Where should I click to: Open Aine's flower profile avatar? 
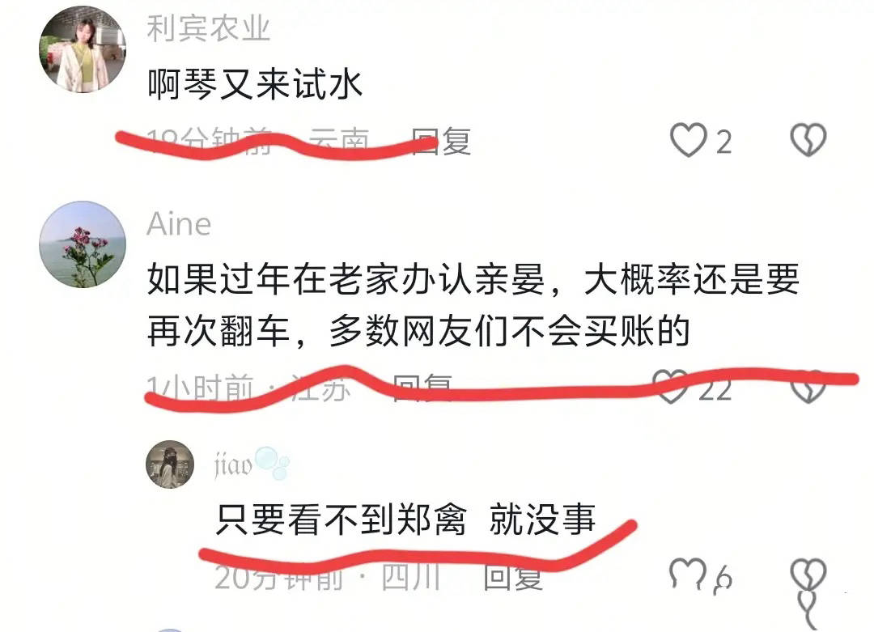pyautogui.click(x=83, y=244)
